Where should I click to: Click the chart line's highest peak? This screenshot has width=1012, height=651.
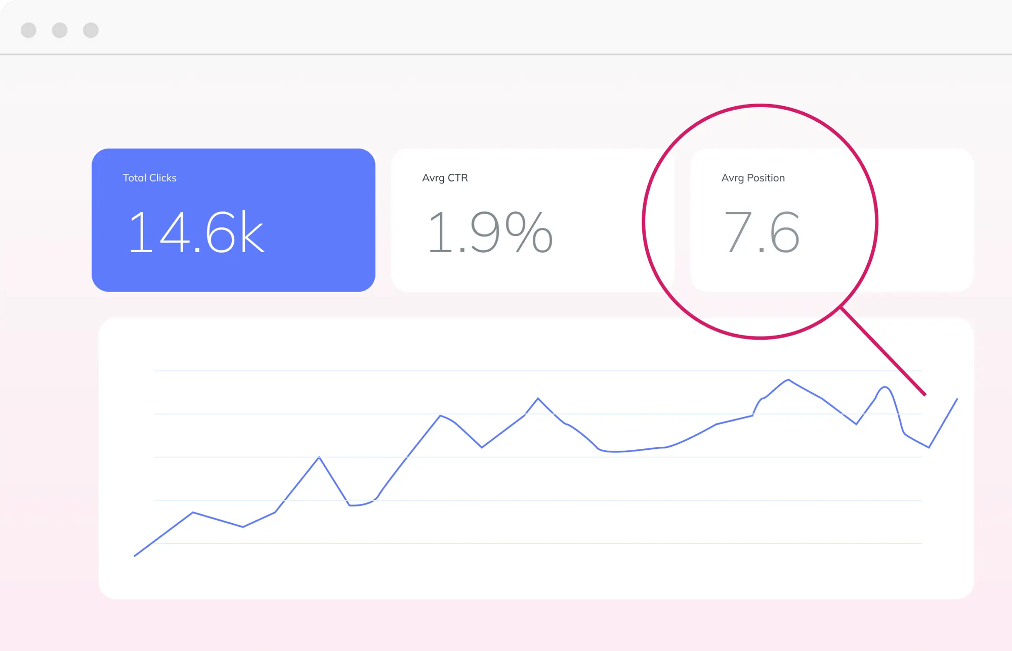pos(788,380)
